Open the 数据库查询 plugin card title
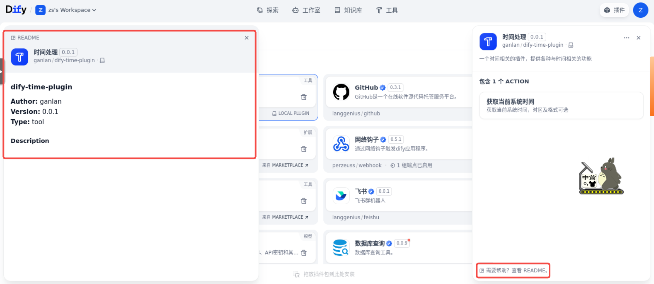Viewport: 654px width, 284px height. (x=370, y=243)
